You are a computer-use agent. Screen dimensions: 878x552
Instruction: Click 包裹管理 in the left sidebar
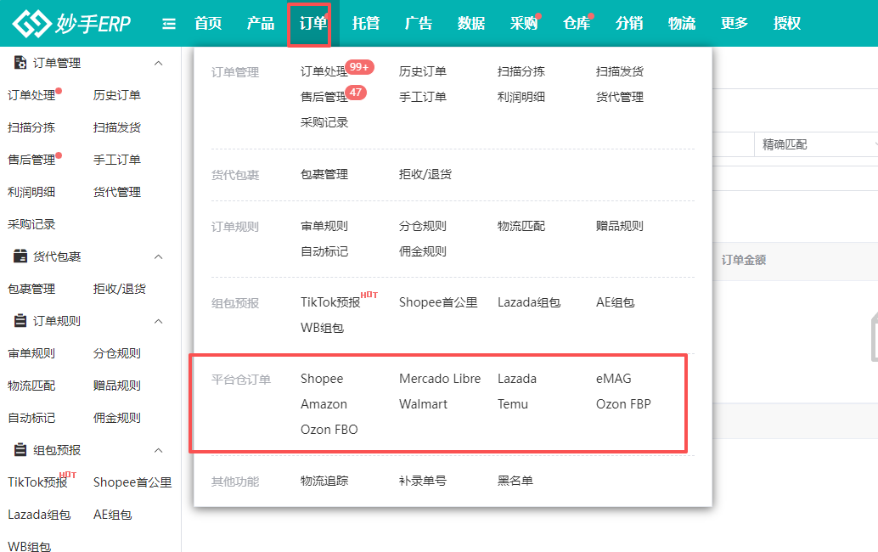tap(31, 289)
